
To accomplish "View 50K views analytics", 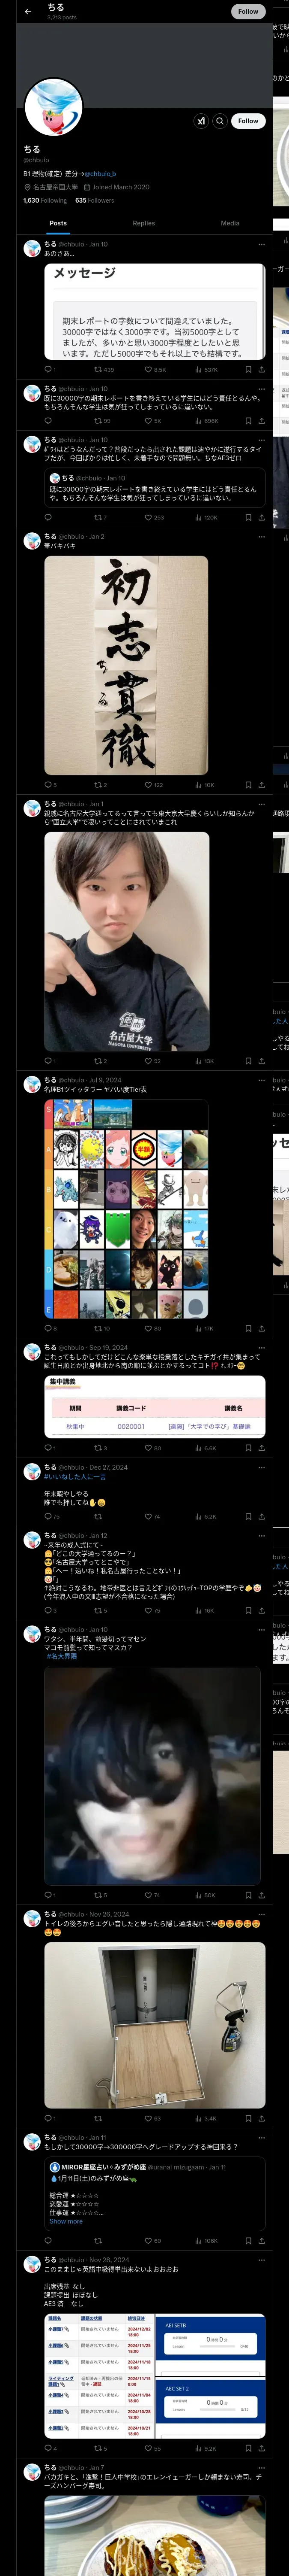I will click(205, 1895).
